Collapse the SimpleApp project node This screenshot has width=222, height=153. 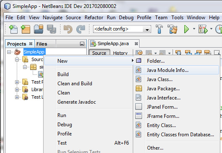[x=9, y=52]
